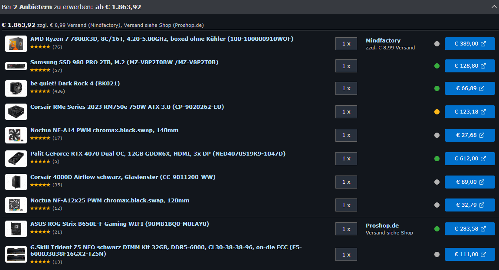Click quantity box of Noctua NF-A14 row
This screenshot has height=270, width=499.
coord(346,135)
